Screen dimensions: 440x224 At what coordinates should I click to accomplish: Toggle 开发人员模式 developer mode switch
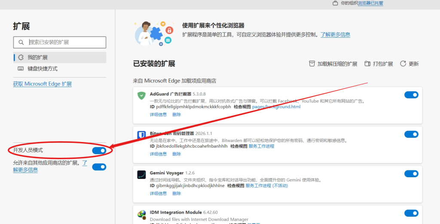click(99, 150)
